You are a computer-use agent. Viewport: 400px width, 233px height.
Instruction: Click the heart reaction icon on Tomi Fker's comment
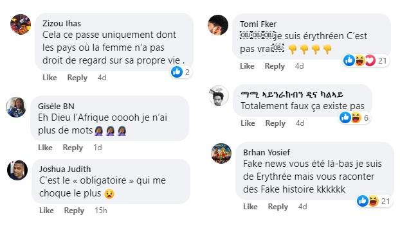370,60
